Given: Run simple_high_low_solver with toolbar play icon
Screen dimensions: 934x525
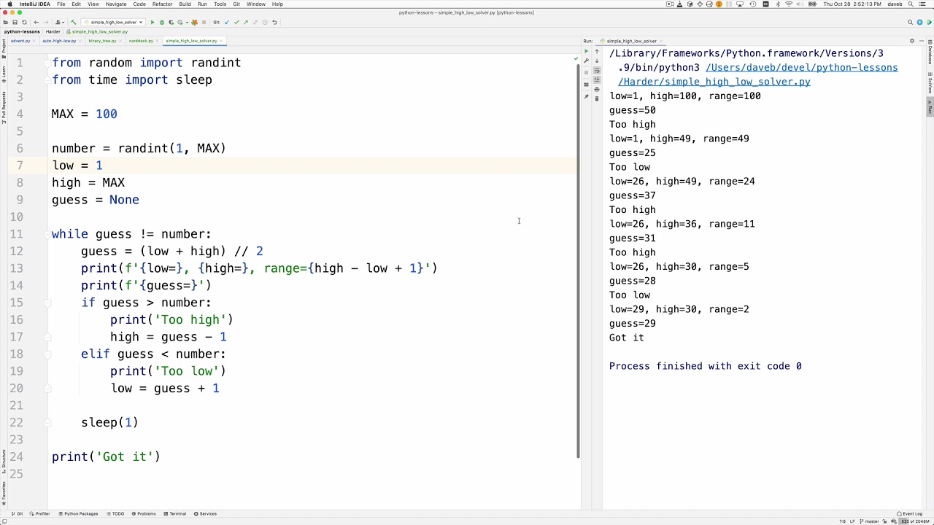Looking at the screenshot, I should 153,23.
